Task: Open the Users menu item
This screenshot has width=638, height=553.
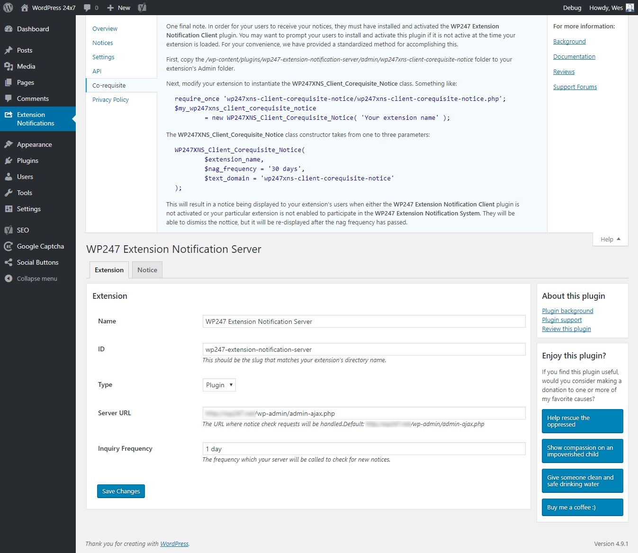Action: coord(38,177)
